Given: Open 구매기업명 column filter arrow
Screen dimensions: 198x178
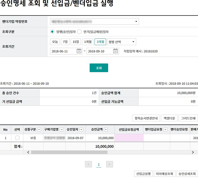Looking at the screenshot, I should pyautogui.click(x=62, y=129).
